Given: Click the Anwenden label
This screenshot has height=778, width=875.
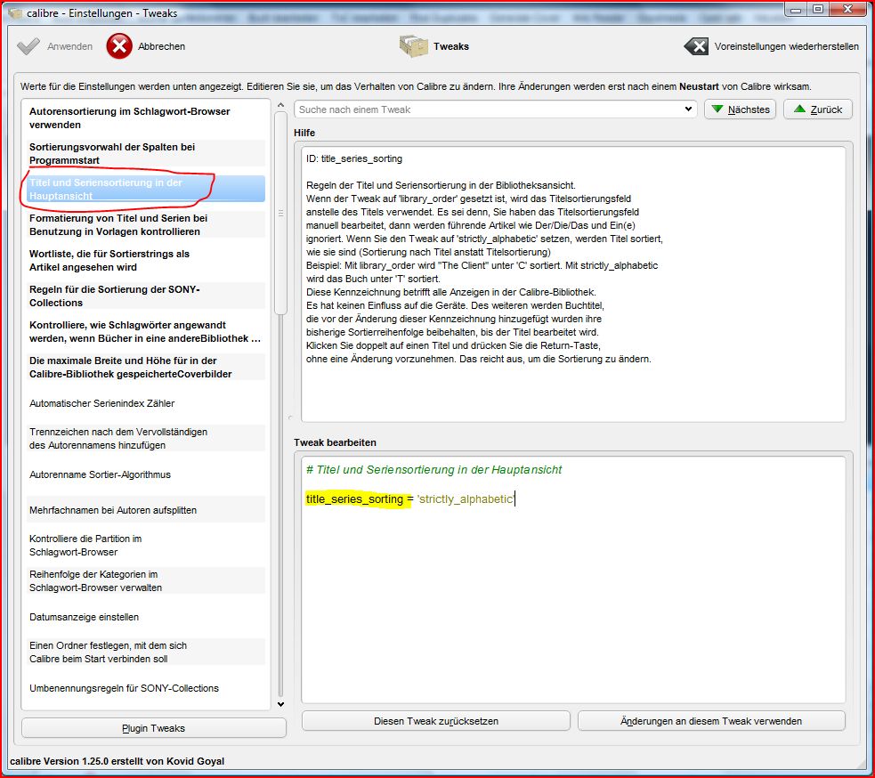Looking at the screenshot, I should pos(69,46).
